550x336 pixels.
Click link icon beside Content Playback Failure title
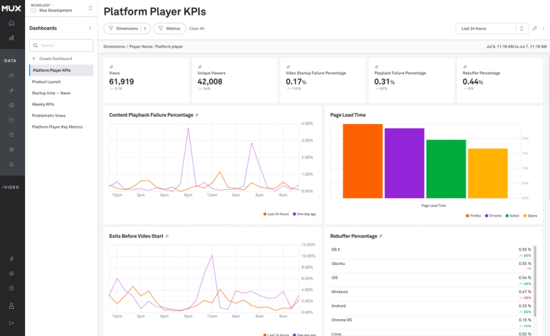click(197, 114)
